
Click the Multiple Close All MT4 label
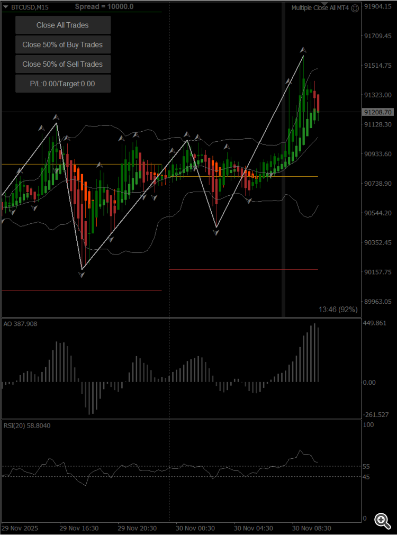tap(320, 8)
